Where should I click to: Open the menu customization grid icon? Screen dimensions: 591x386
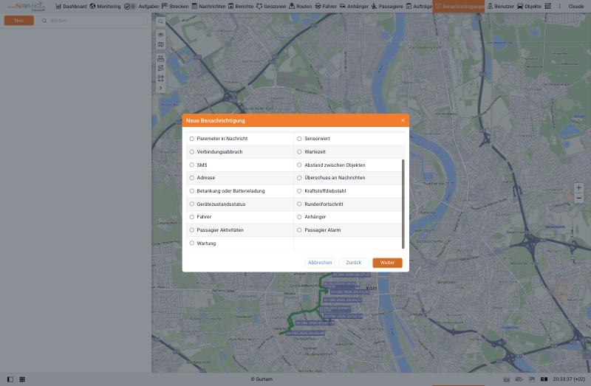548,7
